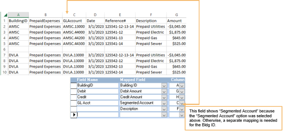Select the record selector for BuildingID row
This screenshot has height=131, width=283.
(74, 86)
